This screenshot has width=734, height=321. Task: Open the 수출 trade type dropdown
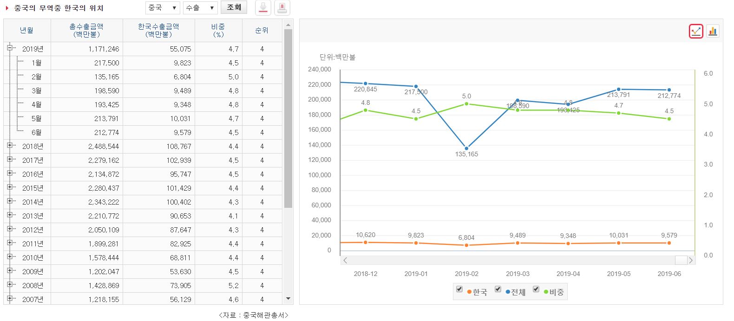[200, 7]
